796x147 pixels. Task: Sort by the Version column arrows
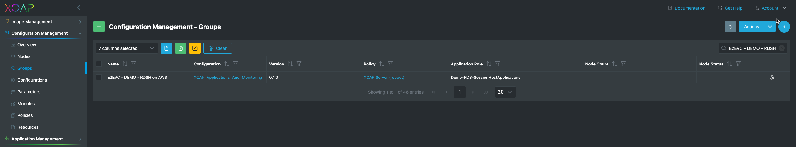[290, 64]
